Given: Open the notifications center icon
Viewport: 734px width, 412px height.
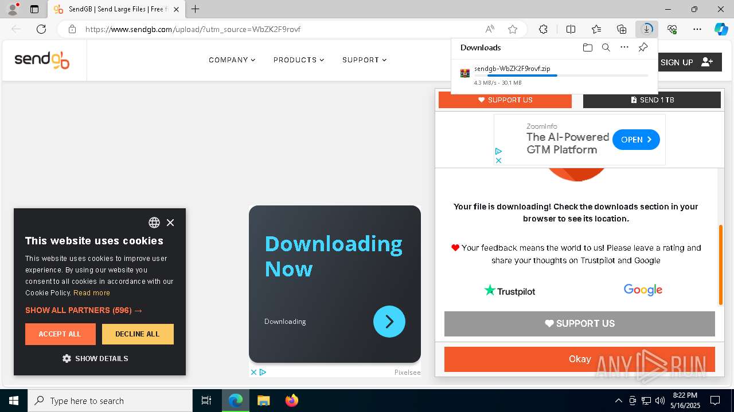Looking at the screenshot, I should tap(715, 401).
